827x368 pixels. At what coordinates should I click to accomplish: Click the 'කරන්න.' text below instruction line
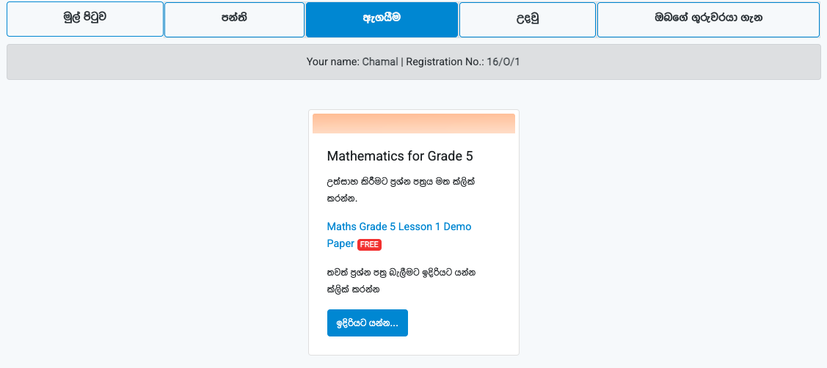point(342,200)
